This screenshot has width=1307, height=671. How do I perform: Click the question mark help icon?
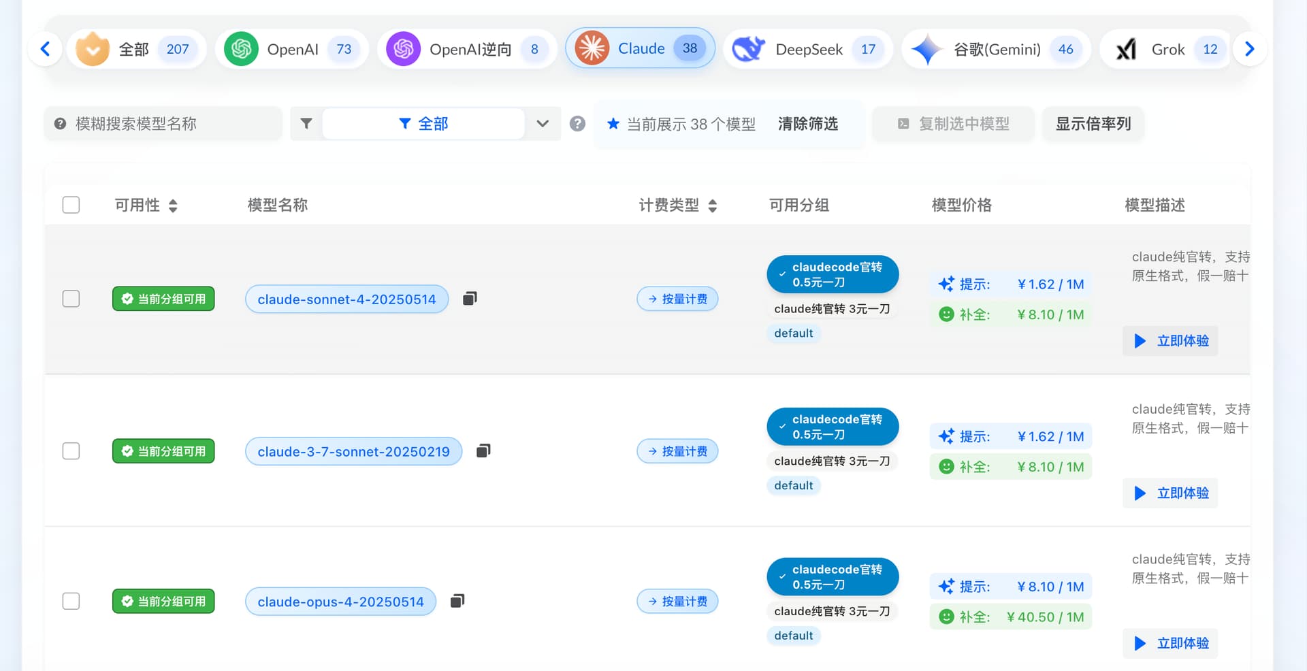[x=577, y=124]
